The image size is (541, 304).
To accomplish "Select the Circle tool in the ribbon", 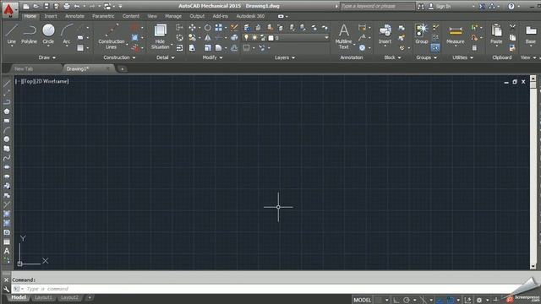I will [48, 35].
